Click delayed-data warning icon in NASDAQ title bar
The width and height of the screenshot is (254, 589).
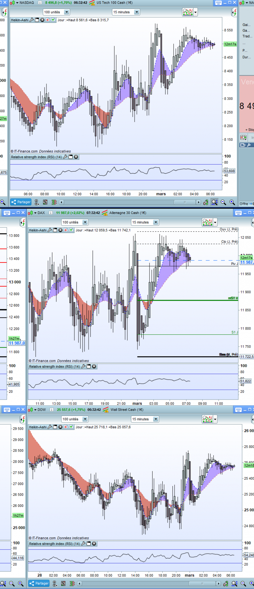point(92,3)
